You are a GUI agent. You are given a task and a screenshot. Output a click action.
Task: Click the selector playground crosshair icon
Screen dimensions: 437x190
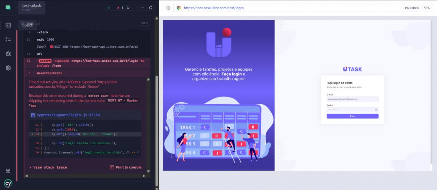tap(168, 8)
